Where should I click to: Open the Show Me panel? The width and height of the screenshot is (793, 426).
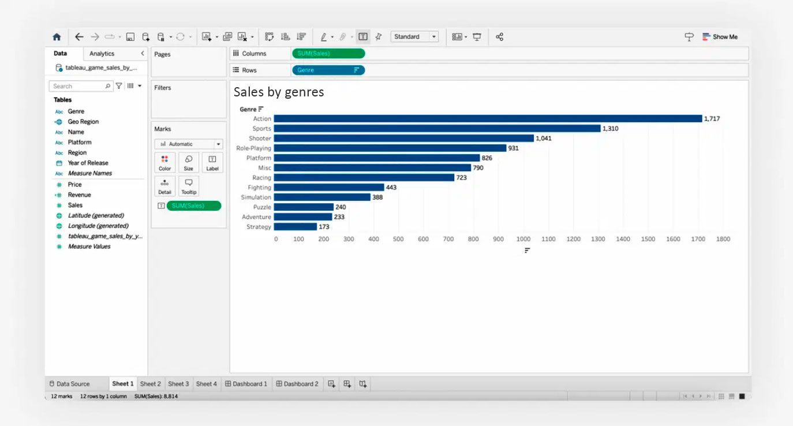pos(720,37)
